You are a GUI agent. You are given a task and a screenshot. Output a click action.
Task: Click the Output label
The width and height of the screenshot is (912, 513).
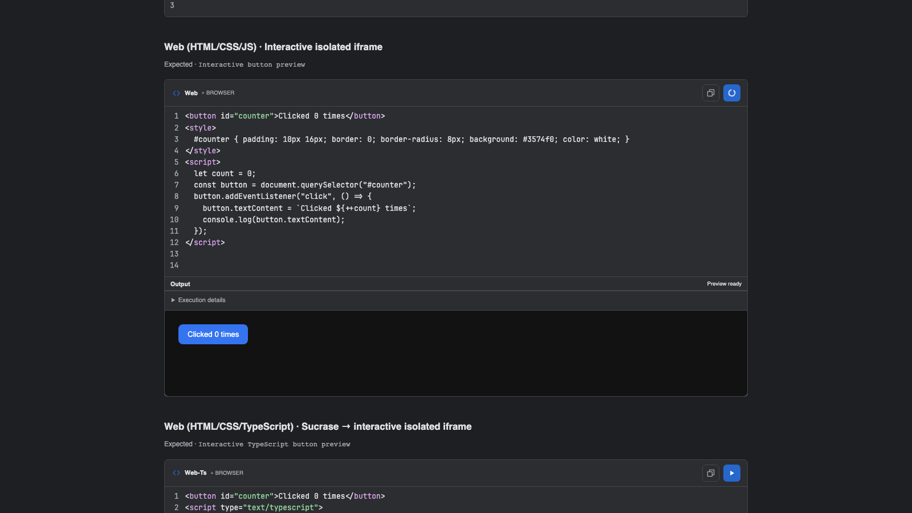[x=180, y=284]
